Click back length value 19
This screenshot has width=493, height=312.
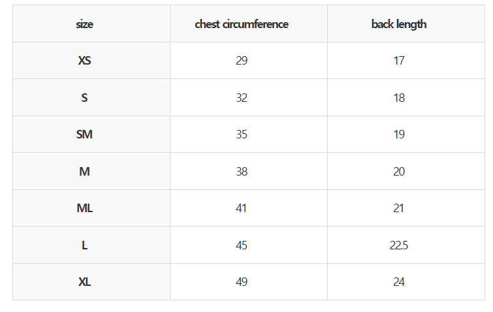click(x=399, y=134)
